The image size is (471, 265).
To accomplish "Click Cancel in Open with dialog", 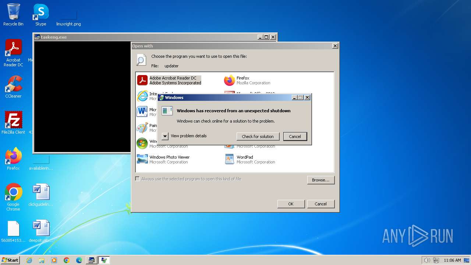I will (x=321, y=204).
